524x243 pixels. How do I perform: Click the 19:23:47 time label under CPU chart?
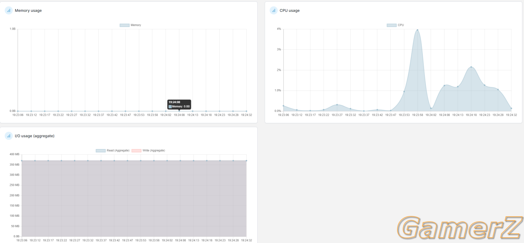[x=391, y=115]
